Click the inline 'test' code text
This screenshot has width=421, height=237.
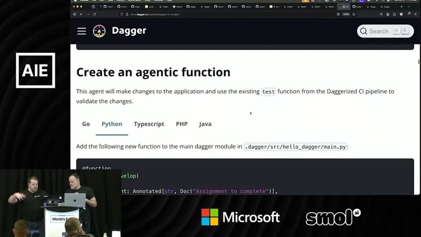[268, 92]
